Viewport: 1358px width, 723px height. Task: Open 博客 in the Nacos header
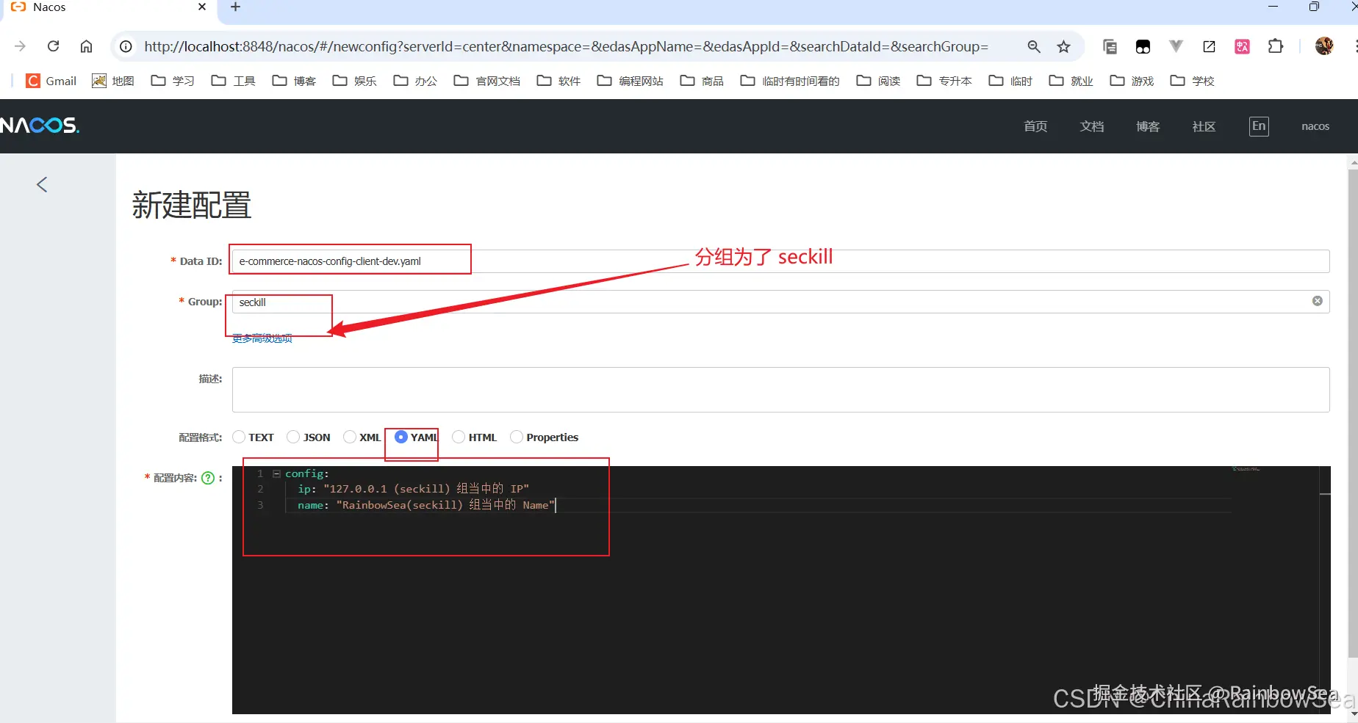(1148, 126)
